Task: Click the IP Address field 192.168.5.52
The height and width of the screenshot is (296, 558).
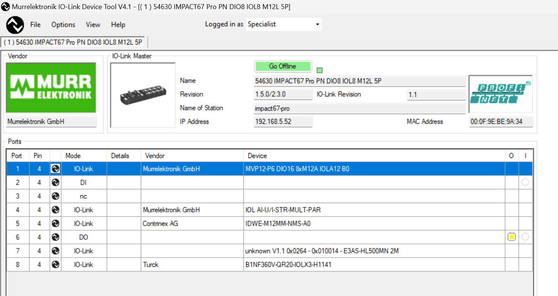Action: point(283,122)
